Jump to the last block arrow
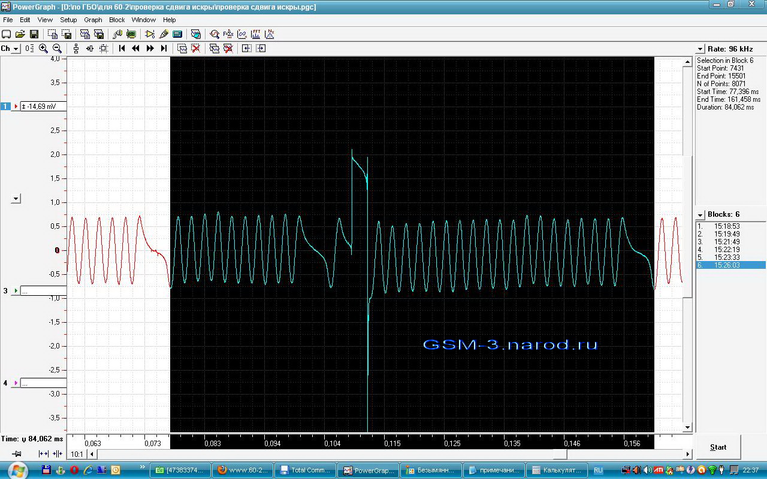 click(x=164, y=48)
